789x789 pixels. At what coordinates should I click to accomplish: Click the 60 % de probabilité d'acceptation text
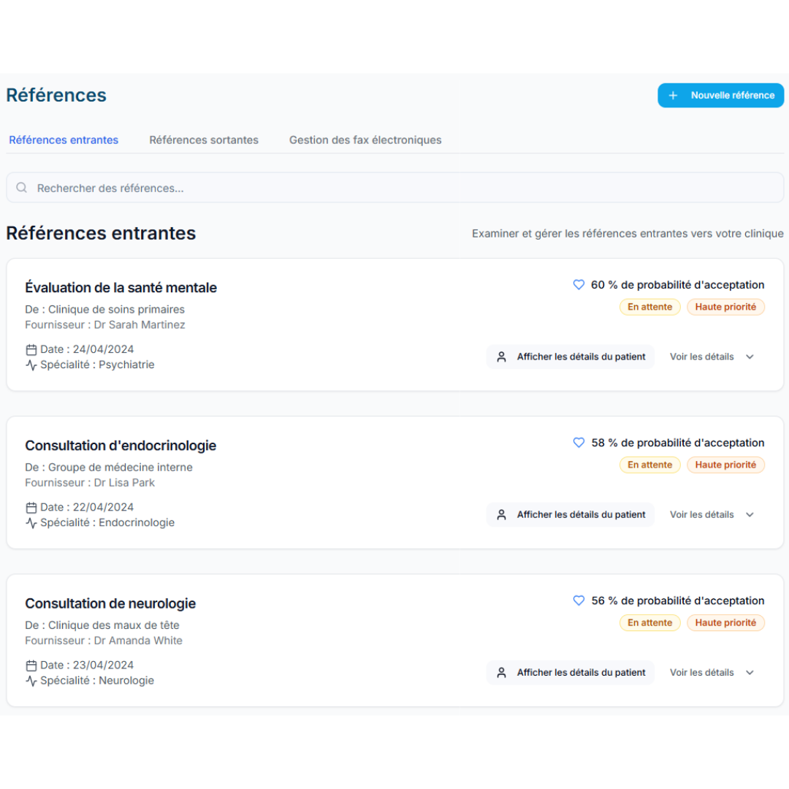(677, 285)
